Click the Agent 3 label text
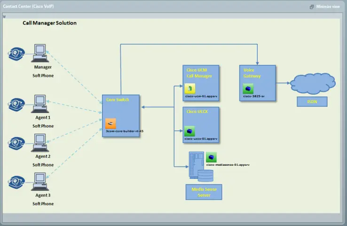347x226 pixels. (x=43, y=195)
